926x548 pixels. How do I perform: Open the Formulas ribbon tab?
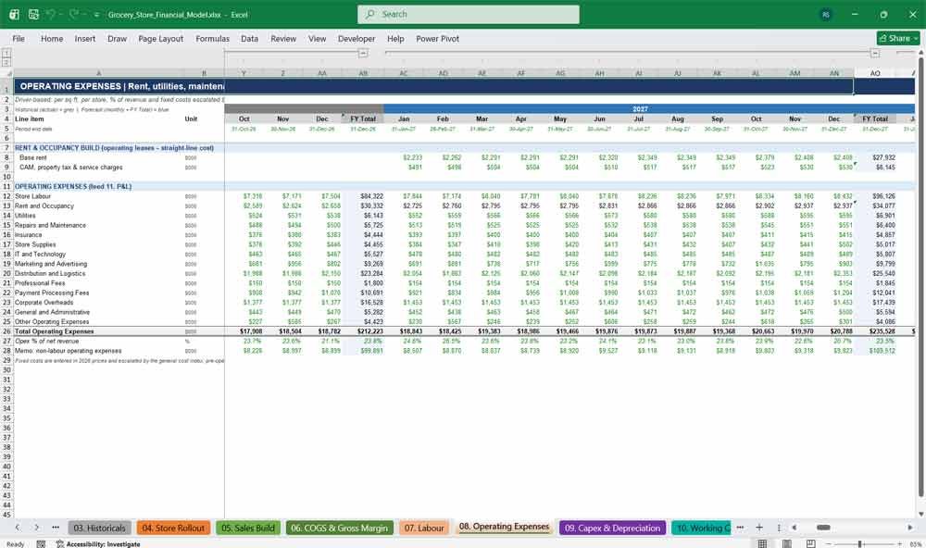[x=212, y=38]
